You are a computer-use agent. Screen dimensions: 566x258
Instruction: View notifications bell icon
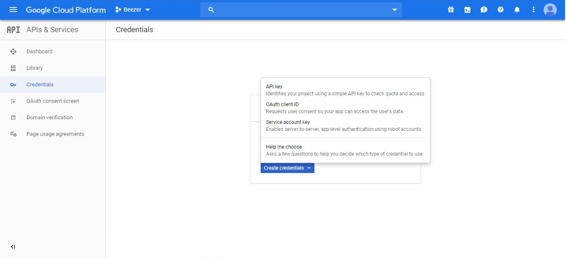click(517, 10)
